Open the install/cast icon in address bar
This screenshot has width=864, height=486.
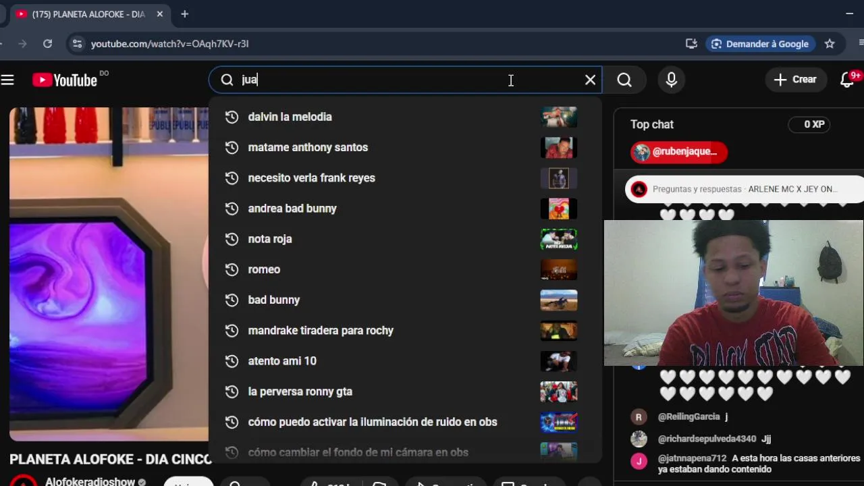click(x=691, y=44)
